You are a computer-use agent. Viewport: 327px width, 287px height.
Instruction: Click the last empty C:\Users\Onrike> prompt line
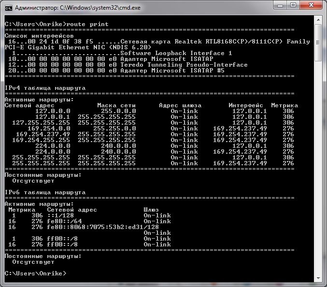[35, 273]
